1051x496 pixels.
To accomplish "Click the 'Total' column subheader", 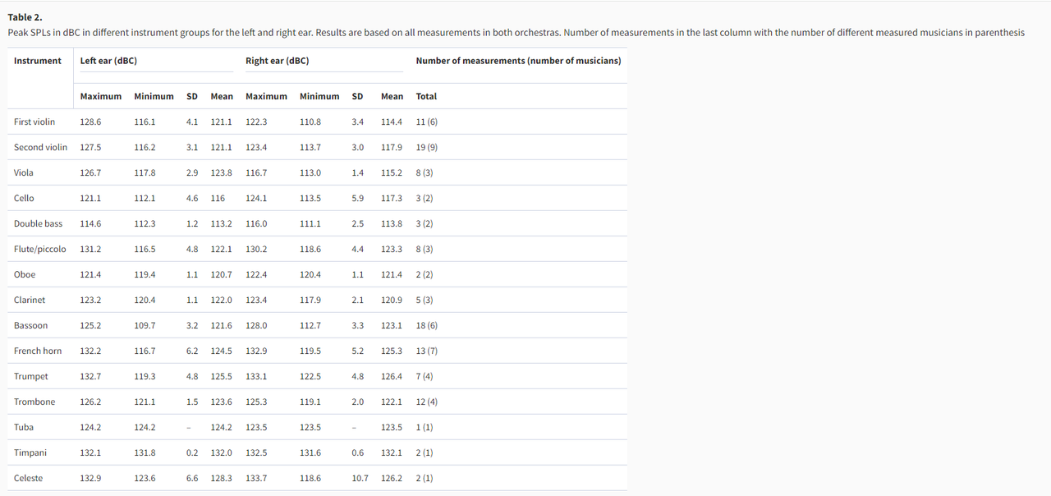I will click(426, 96).
